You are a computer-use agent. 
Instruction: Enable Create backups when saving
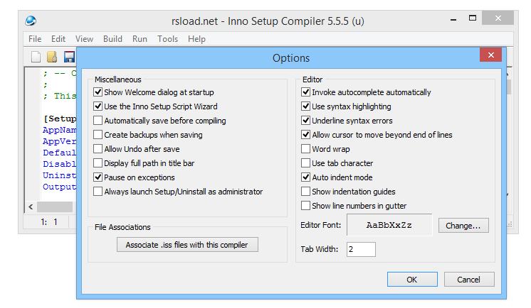point(98,135)
